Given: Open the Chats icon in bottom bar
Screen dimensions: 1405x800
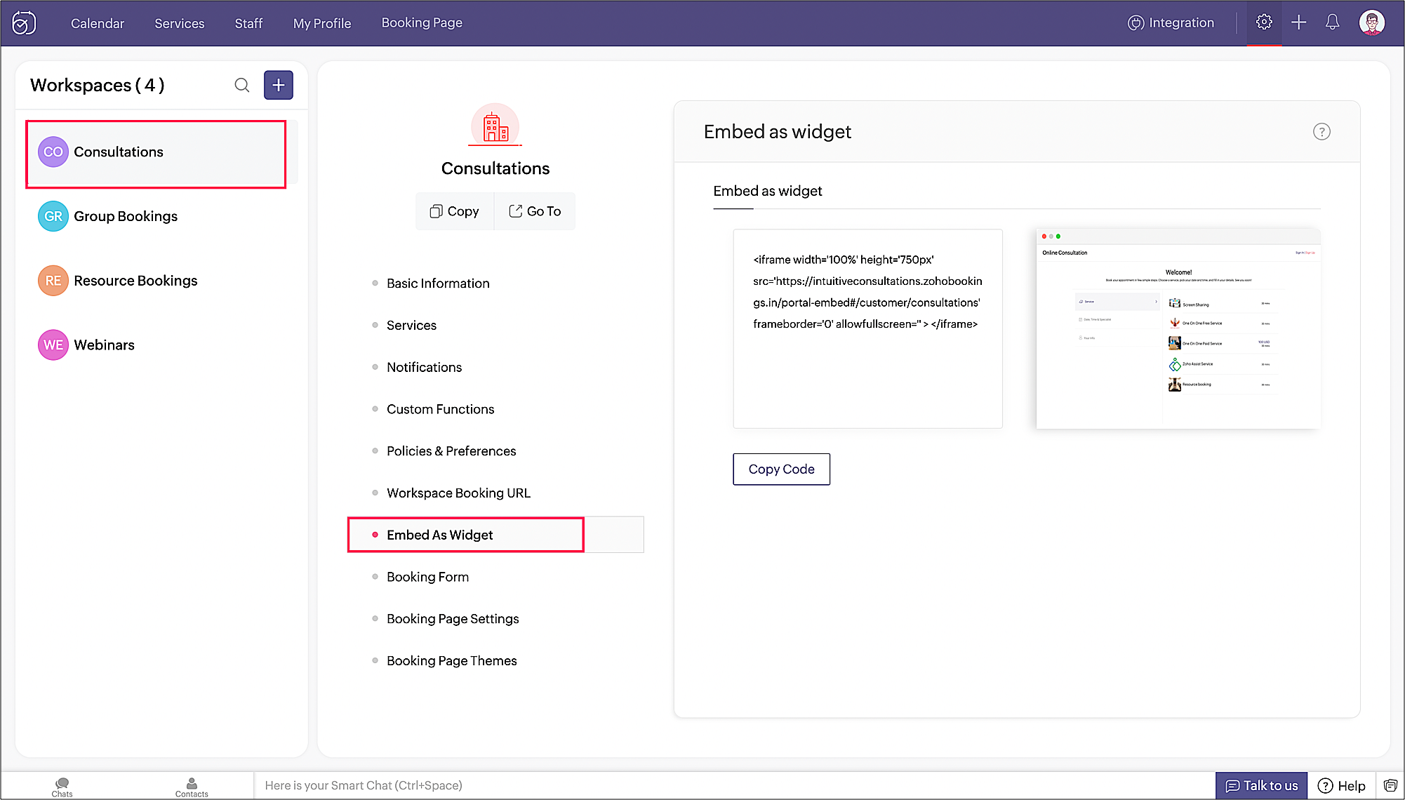Looking at the screenshot, I should point(62,787).
